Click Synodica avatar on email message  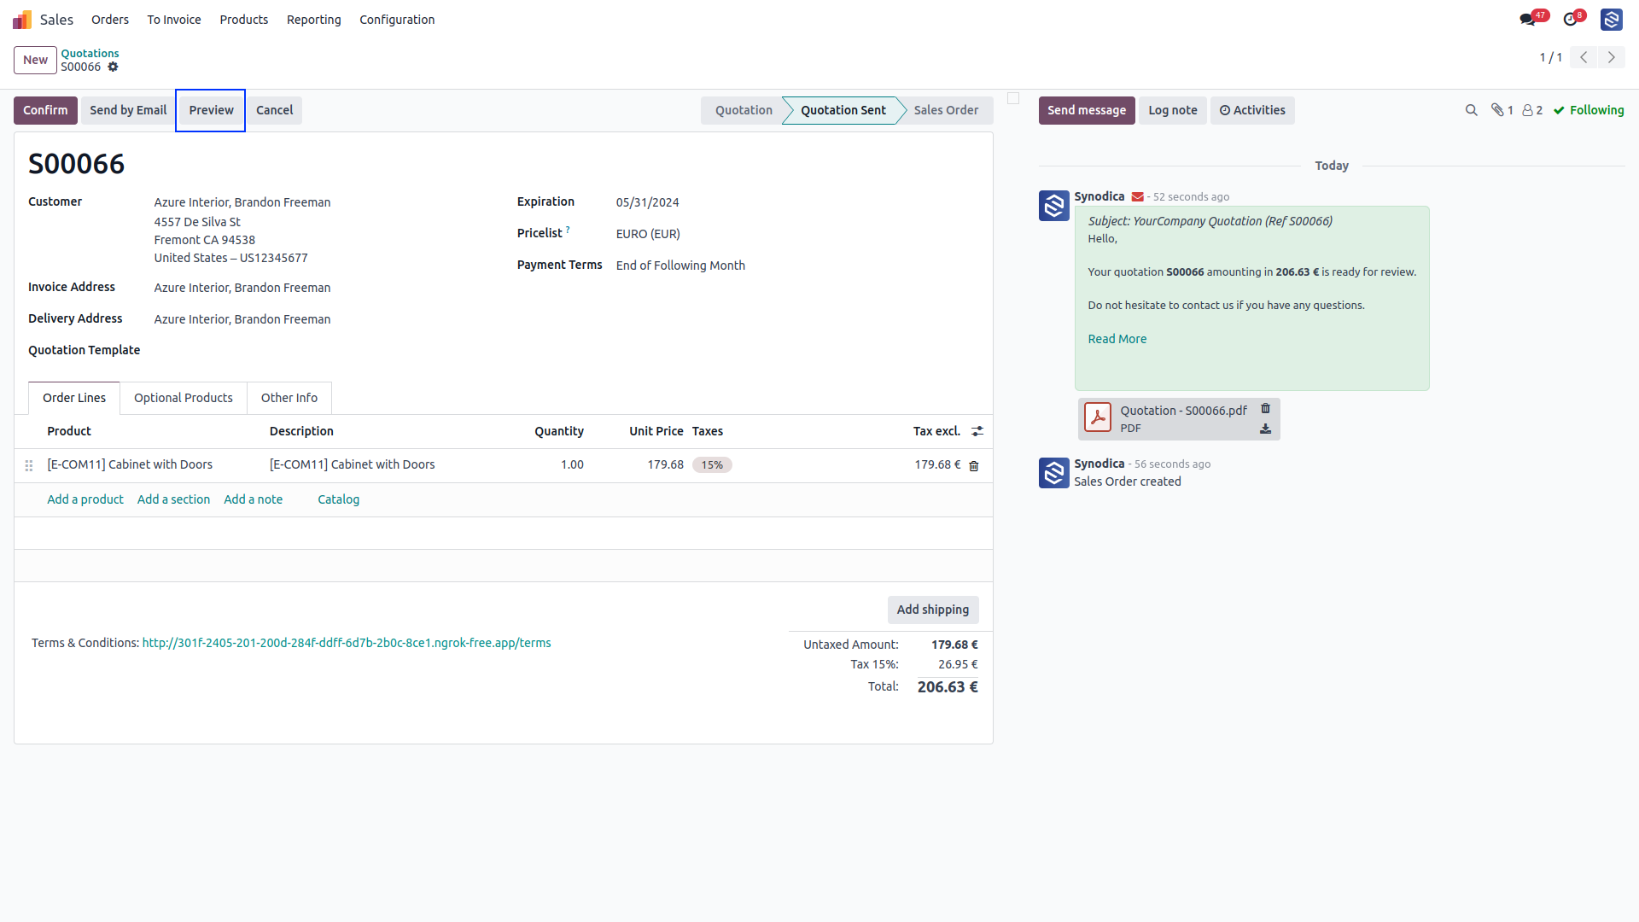click(x=1054, y=206)
